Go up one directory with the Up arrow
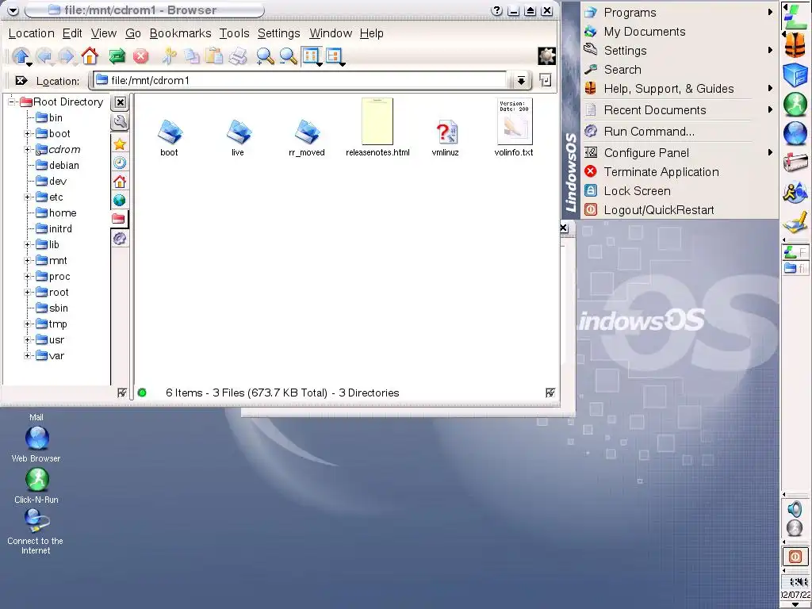 pyautogui.click(x=21, y=56)
